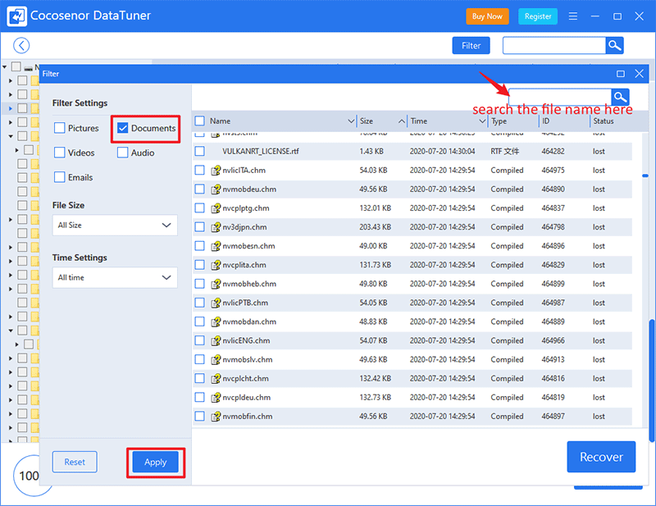Click the Cocosenor DataTuner logo icon
The width and height of the screenshot is (656, 506).
pos(16,16)
